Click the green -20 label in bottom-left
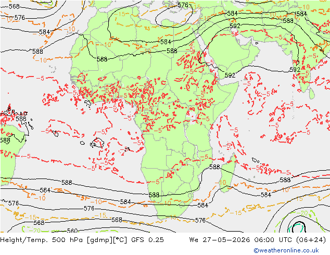 (35, 231)
